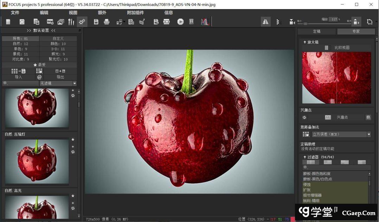This screenshot has width=379, height=222.
Task: Click the 导入 import button
Action: coord(18,77)
